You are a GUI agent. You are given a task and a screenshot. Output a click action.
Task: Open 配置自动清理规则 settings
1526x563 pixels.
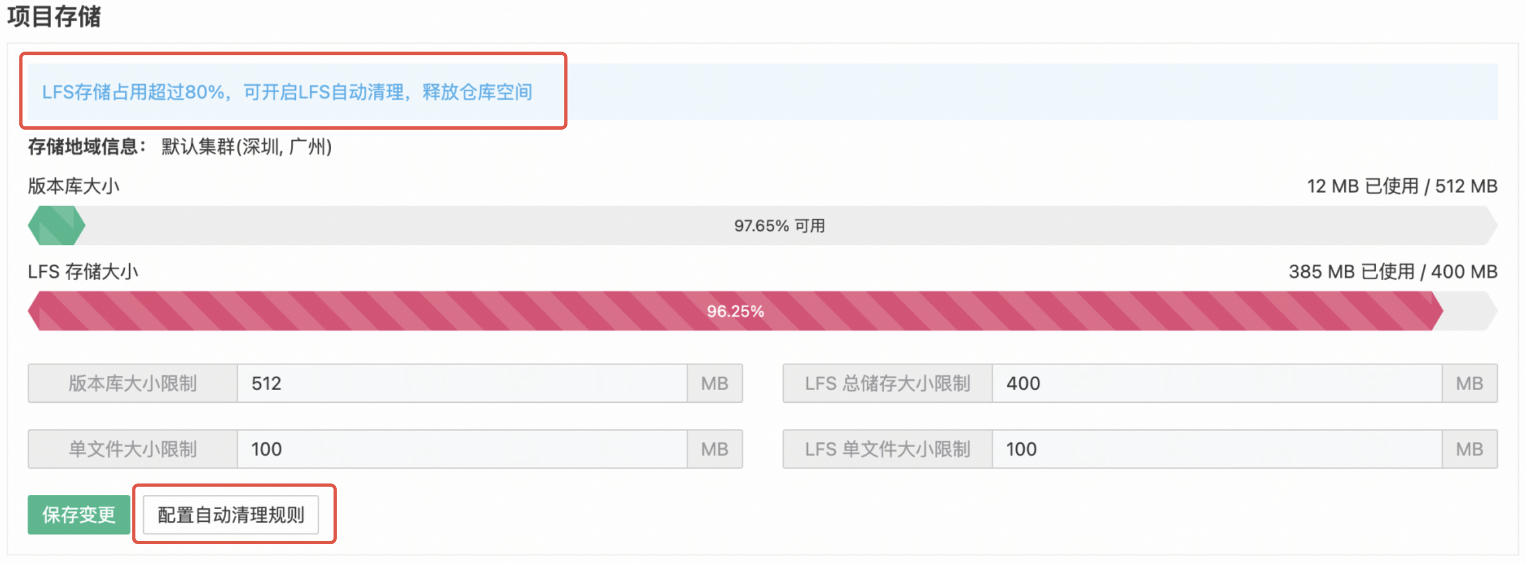(x=231, y=514)
